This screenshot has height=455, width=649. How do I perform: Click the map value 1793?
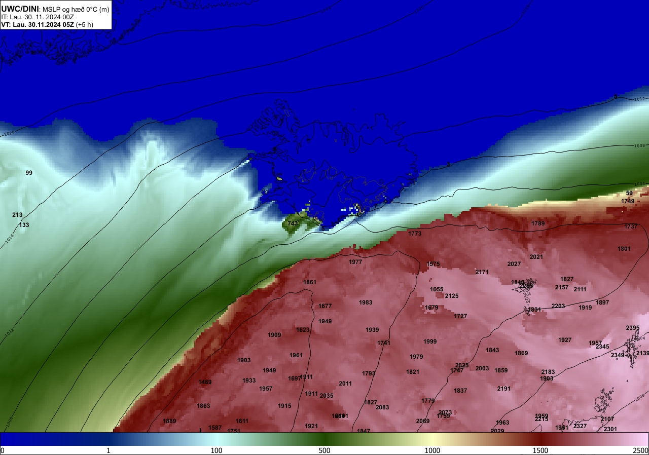click(x=369, y=373)
